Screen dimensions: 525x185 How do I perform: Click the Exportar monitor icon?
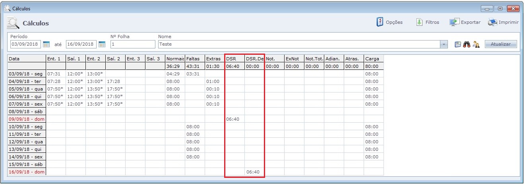pos(454,22)
